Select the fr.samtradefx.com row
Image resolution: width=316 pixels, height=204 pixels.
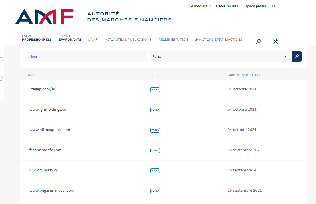tap(45, 150)
